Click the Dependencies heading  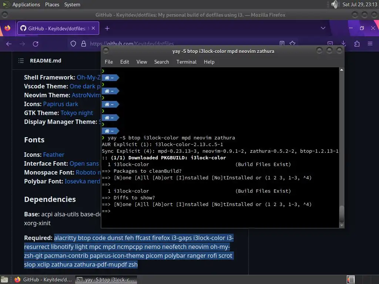point(50,199)
